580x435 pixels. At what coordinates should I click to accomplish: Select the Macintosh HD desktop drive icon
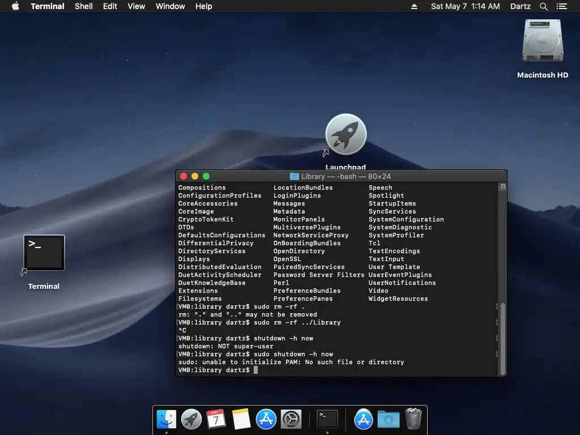(543, 41)
